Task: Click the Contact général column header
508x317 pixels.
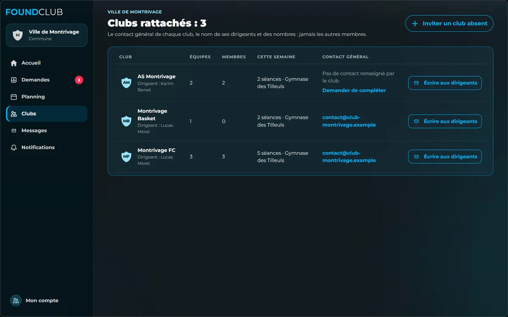Action: [x=345, y=57]
